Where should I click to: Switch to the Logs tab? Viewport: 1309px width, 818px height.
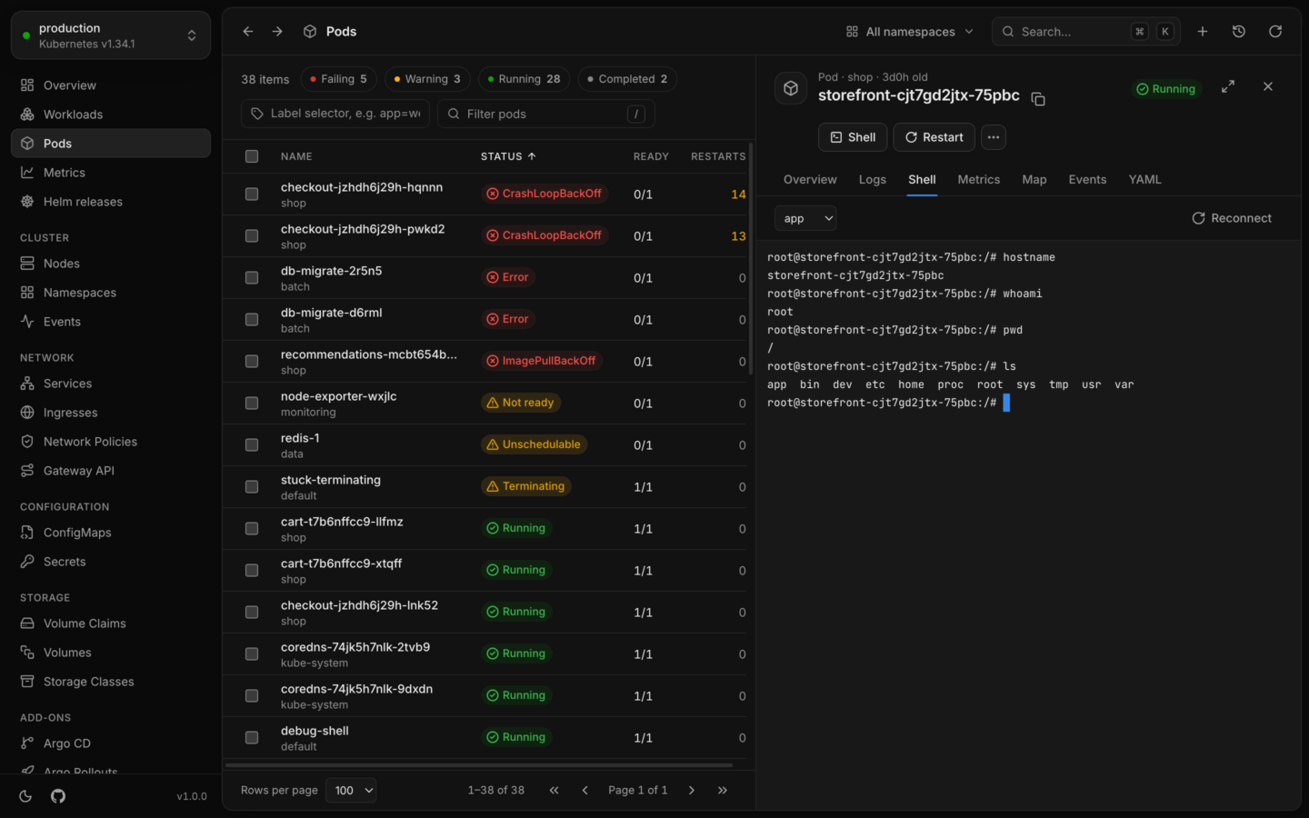pyautogui.click(x=873, y=179)
